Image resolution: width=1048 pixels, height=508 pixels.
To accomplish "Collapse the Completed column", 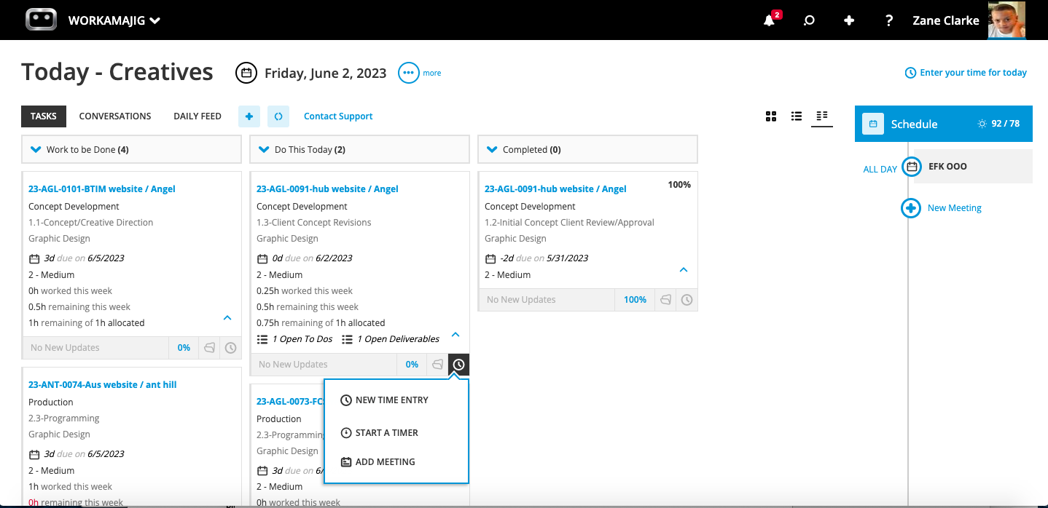I will tap(492, 150).
